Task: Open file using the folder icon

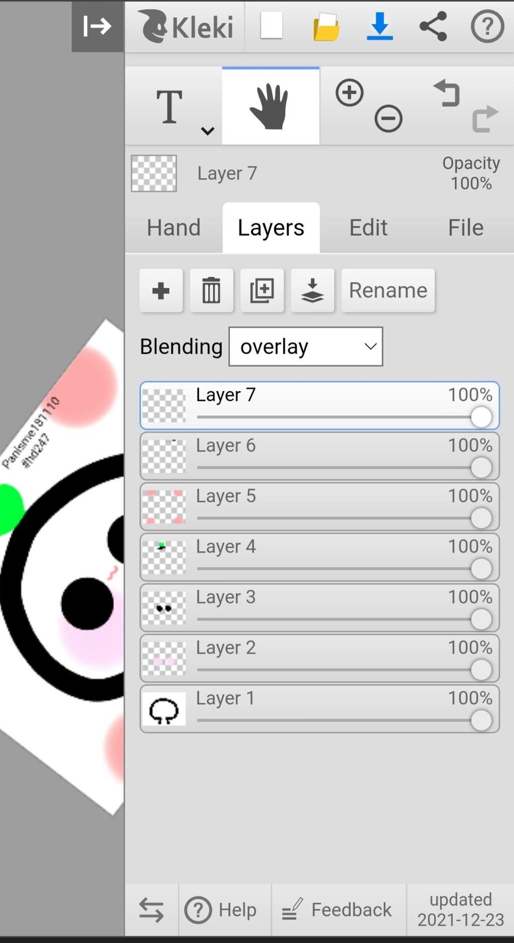Action: (x=326, y=27)
